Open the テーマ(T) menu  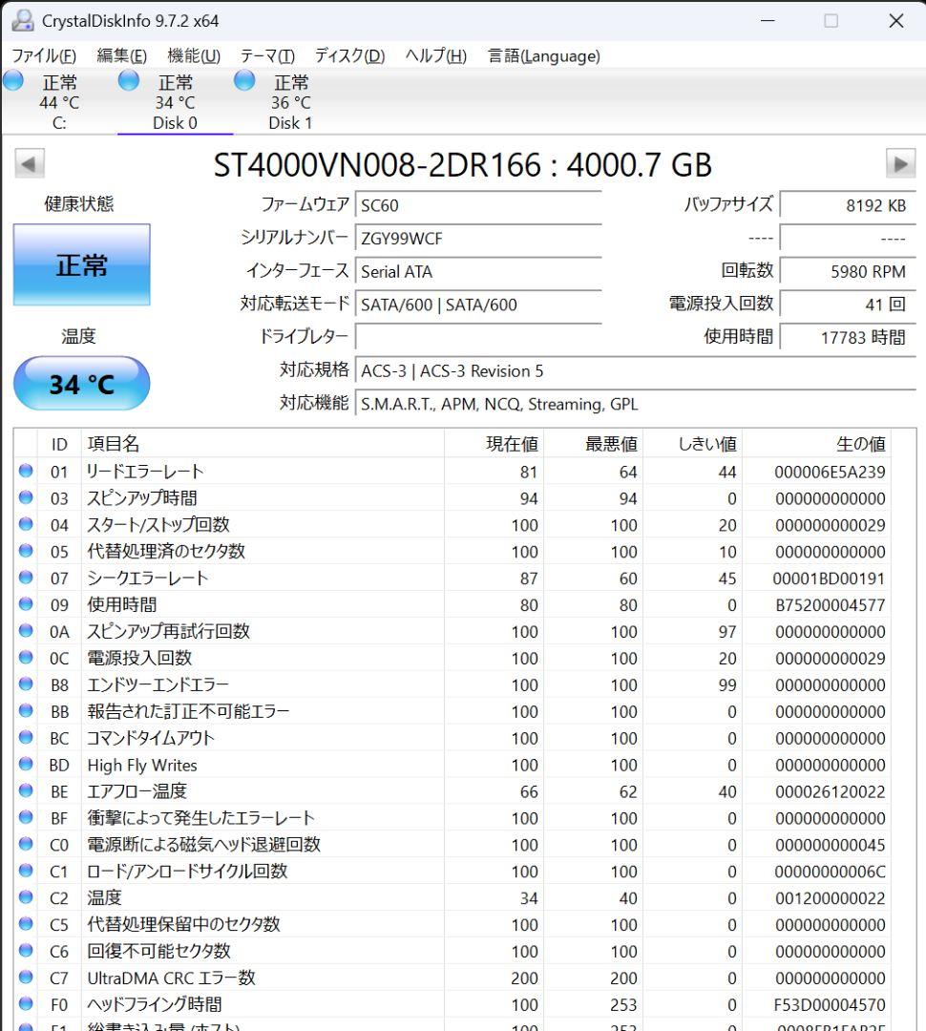[x=264, y=55]
